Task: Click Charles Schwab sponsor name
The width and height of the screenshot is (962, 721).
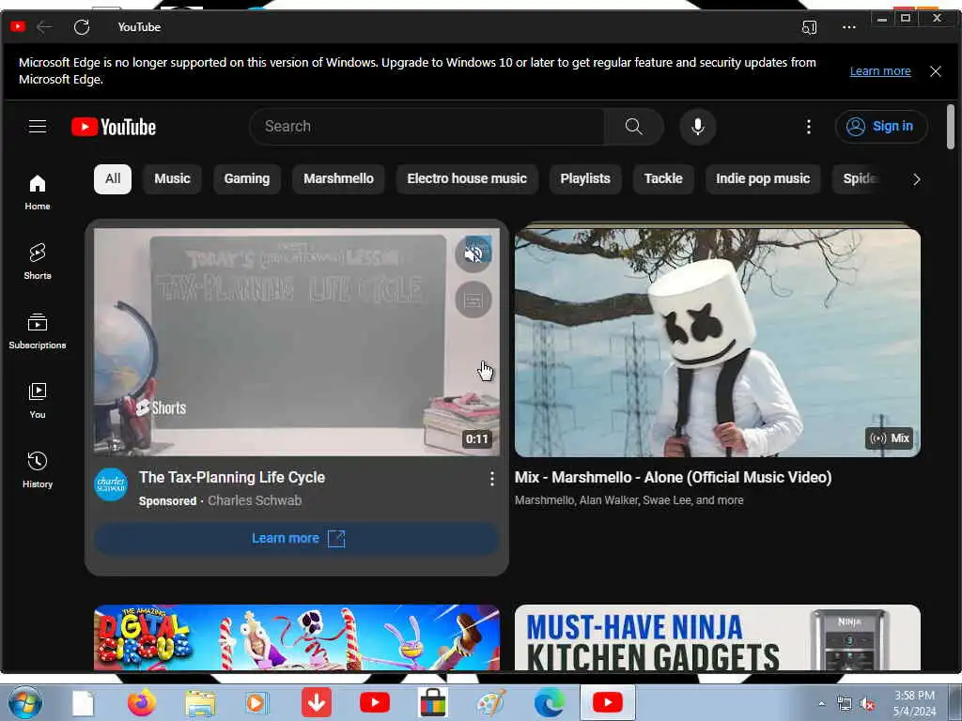Action: click(255, 501)
